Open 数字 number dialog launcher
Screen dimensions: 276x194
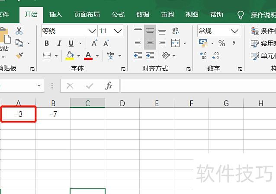(x=240, y=69)
